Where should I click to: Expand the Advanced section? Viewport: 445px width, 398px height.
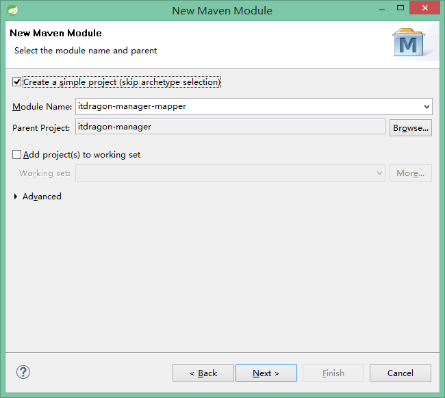tap(16, 197)
